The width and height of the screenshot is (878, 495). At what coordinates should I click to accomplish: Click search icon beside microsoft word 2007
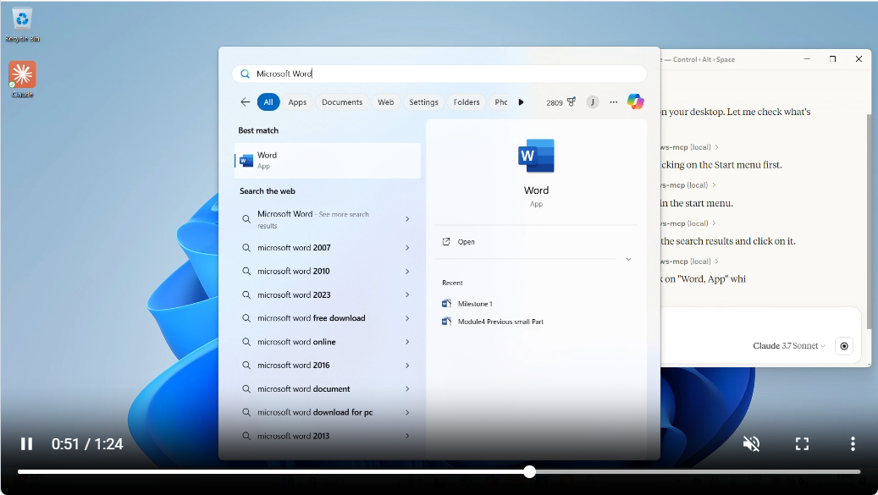click(246, 247)
